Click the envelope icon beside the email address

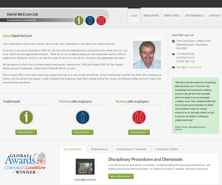point(173,67)
